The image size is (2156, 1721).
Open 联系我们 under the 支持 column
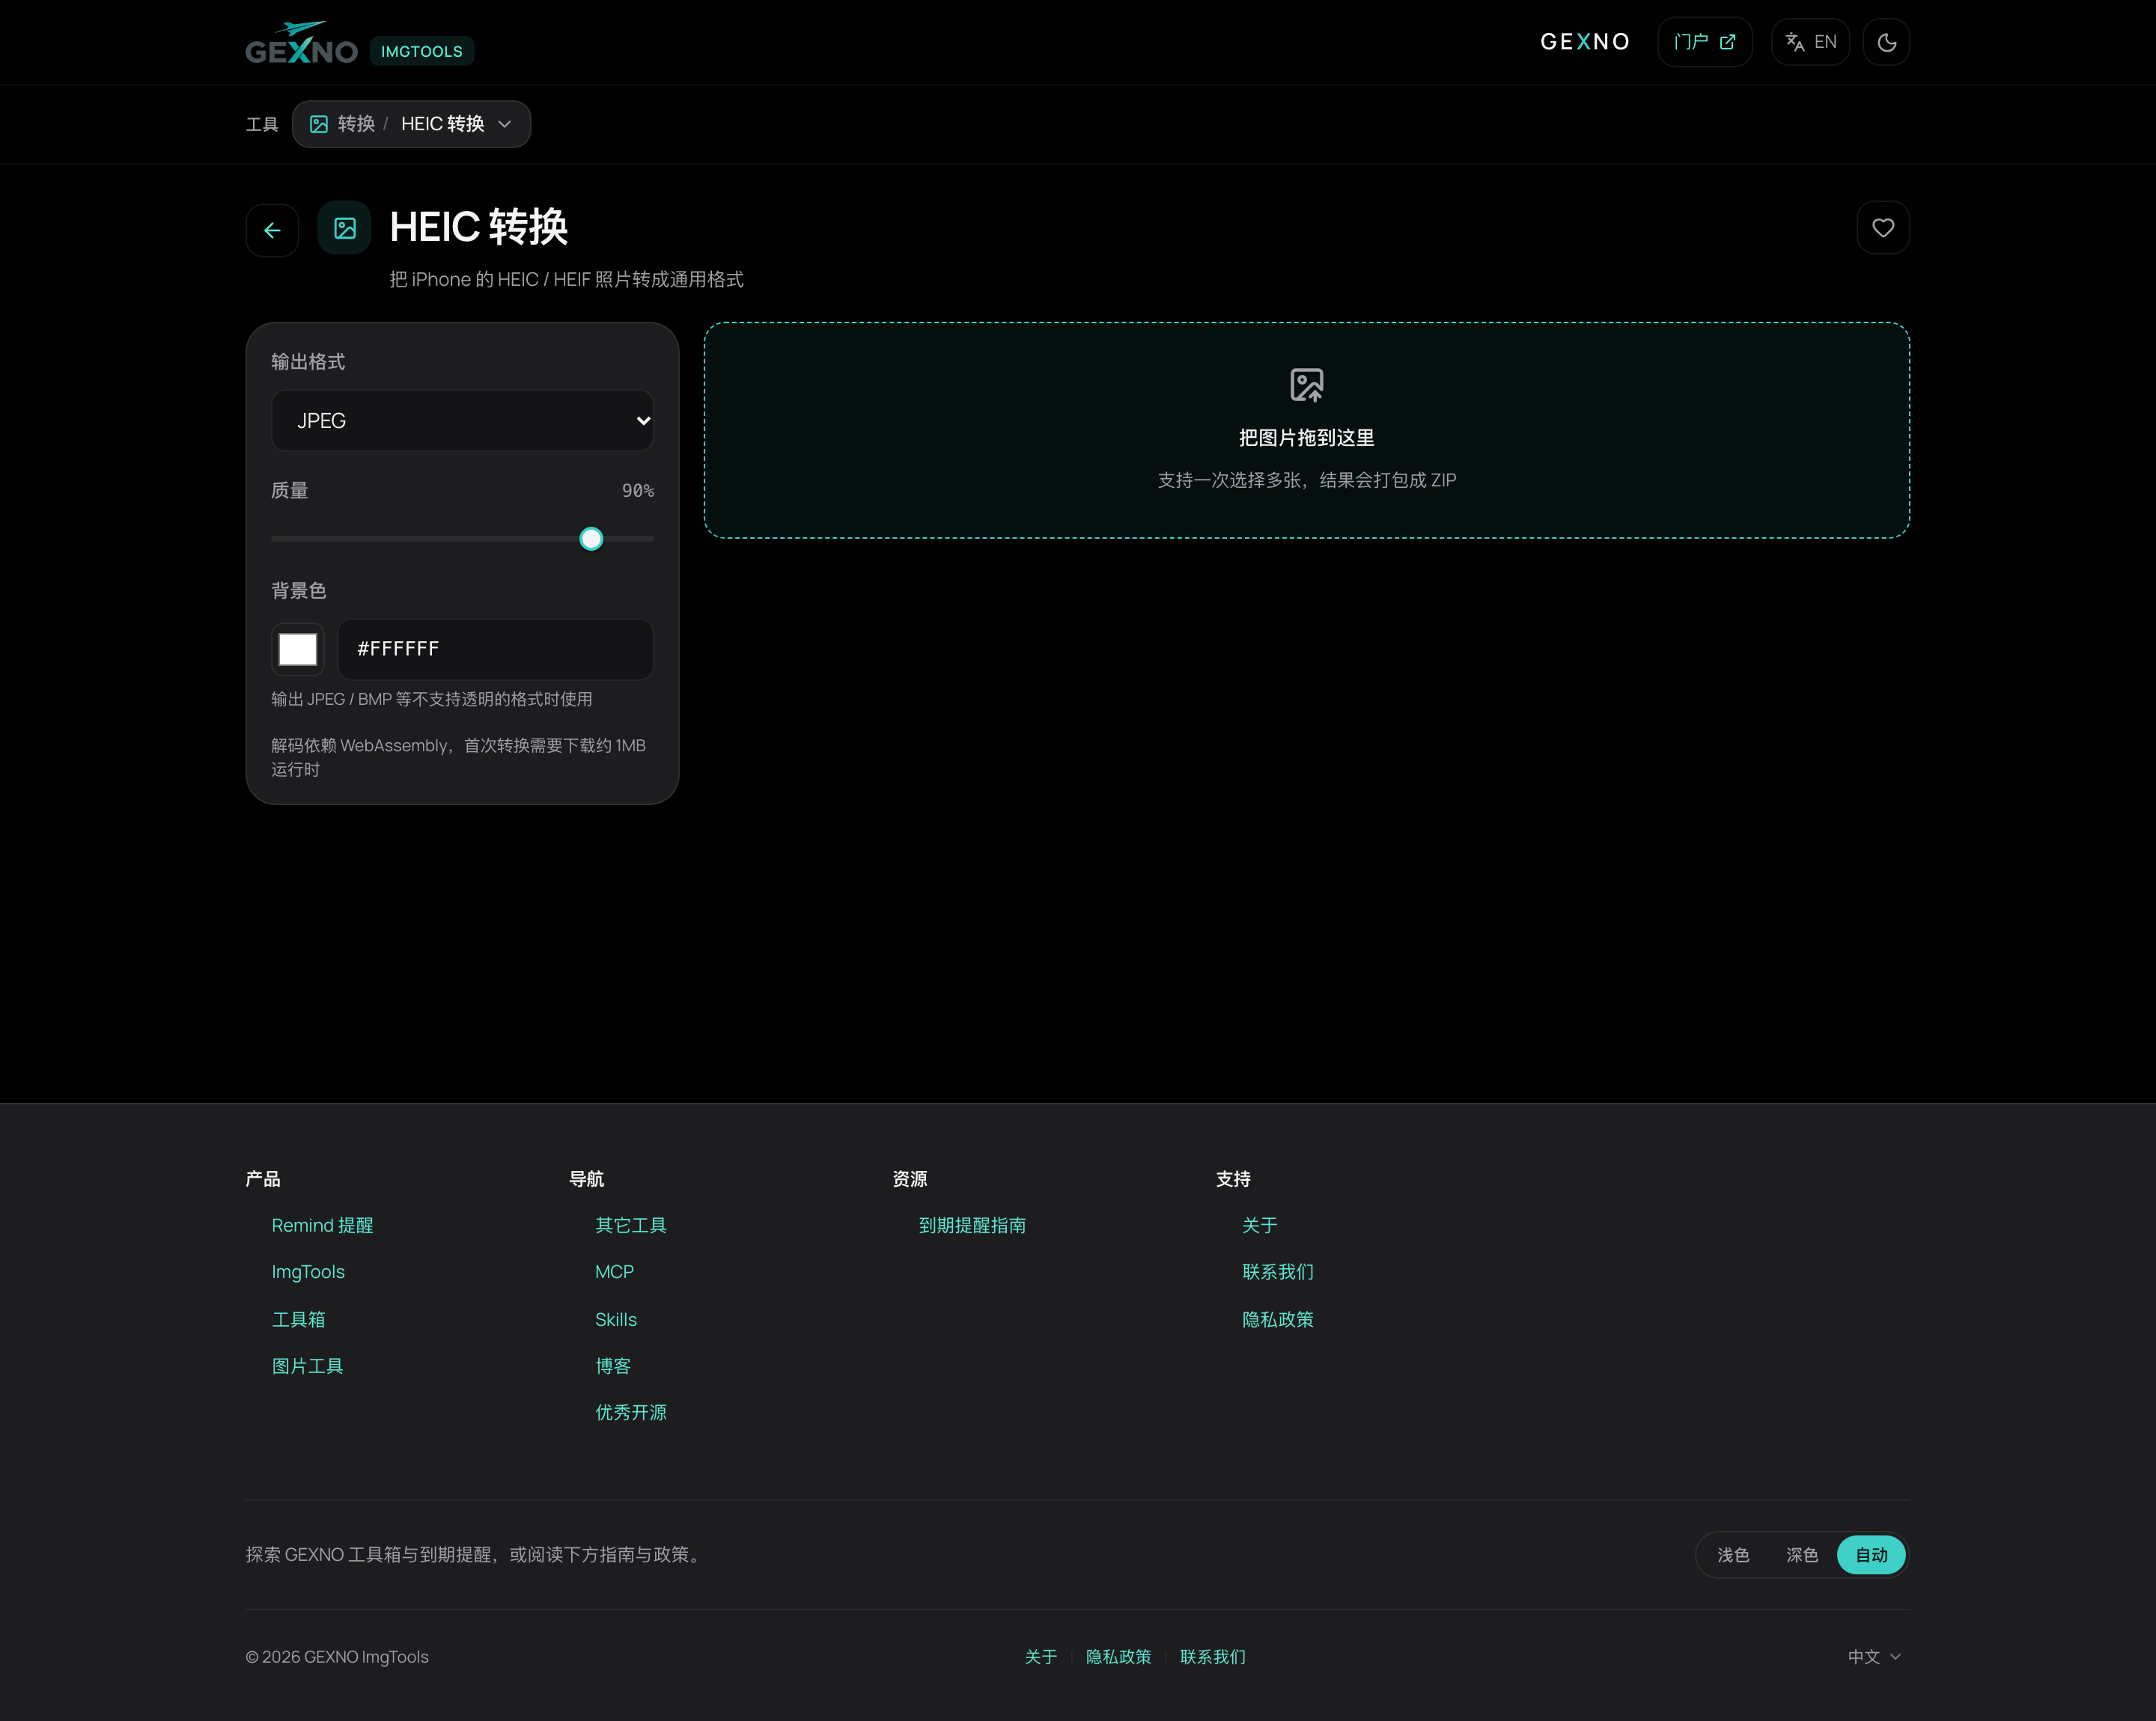point(1278,1271)
